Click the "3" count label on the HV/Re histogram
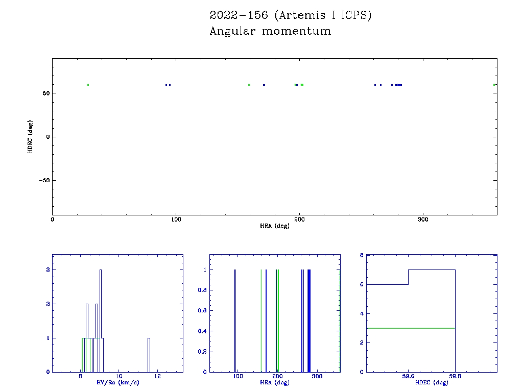This screenshot has width=523, height=392. pos(48,269)
